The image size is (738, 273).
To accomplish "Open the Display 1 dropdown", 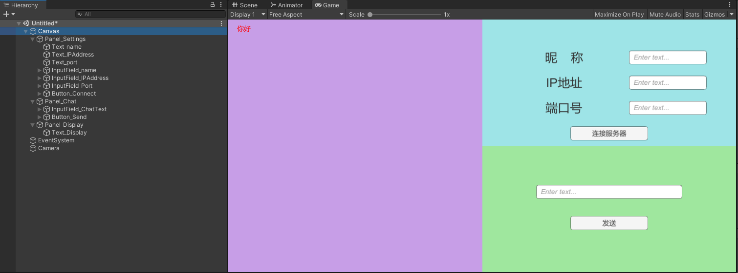I will tap(248, 15).
